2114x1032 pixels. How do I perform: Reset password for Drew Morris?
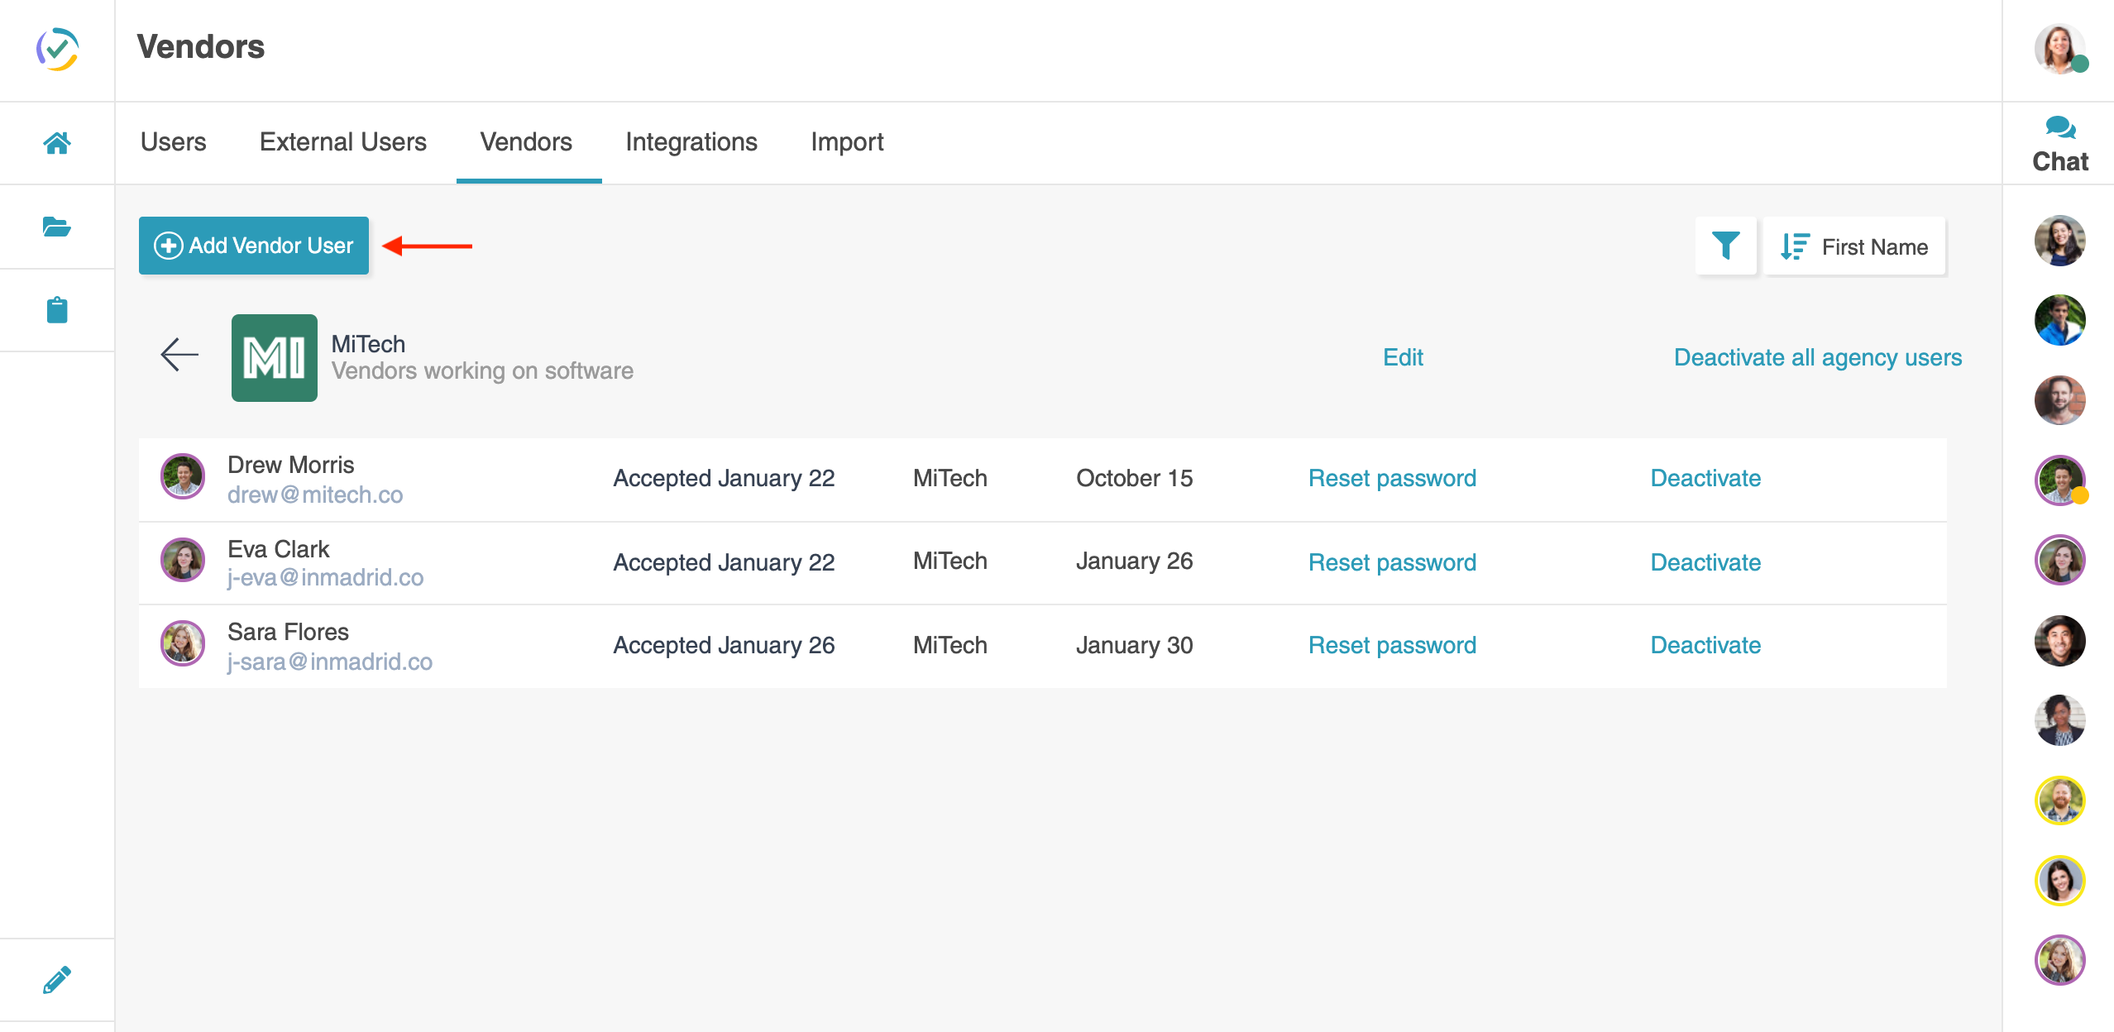[1392, 478]
